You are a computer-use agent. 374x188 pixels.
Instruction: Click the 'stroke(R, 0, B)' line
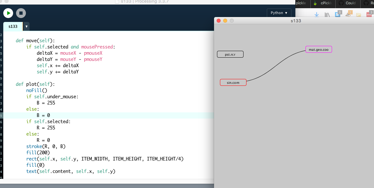(46, 146)
